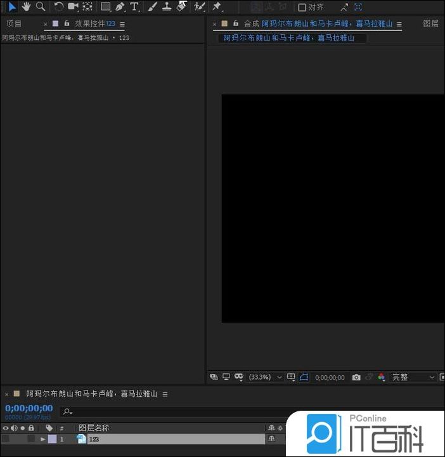Click the snapshot camera icon
445x457 pixels.
pyautogui.click(x=356, y=377)
